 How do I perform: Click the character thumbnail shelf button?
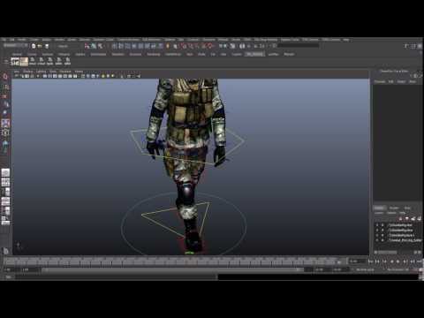24,61
